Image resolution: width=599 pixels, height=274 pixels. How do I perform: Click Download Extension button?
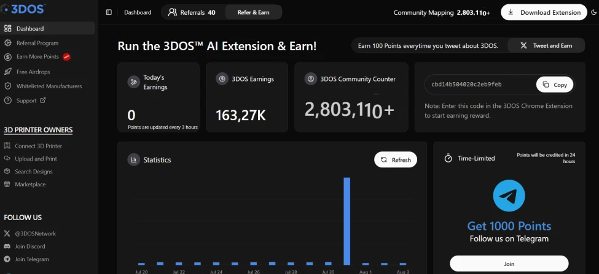[x=544, y=12]
